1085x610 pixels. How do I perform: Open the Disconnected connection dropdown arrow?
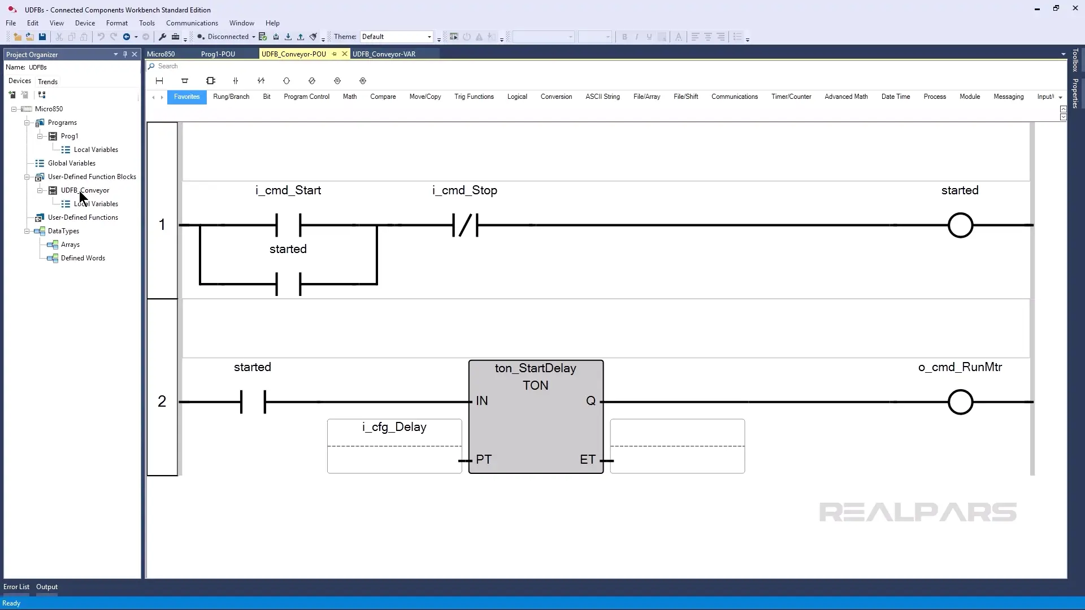tap(254, 37)
